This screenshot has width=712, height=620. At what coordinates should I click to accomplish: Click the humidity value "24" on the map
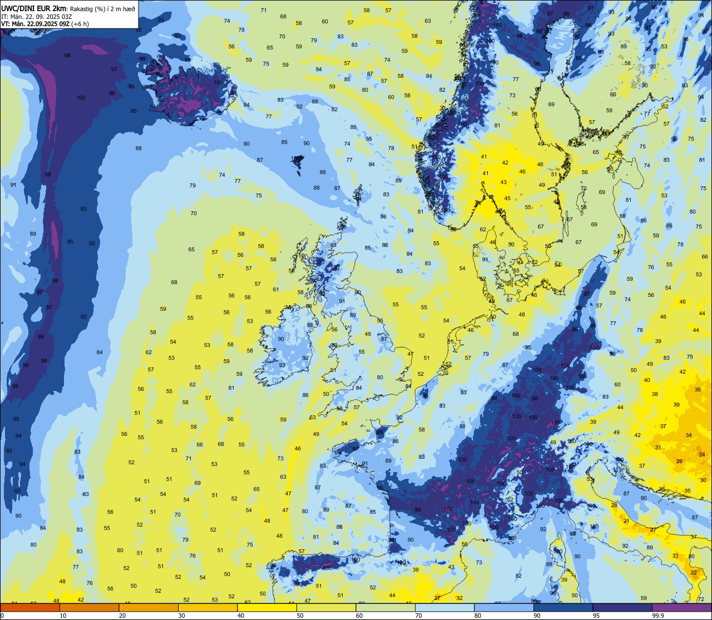click(702, 455)
